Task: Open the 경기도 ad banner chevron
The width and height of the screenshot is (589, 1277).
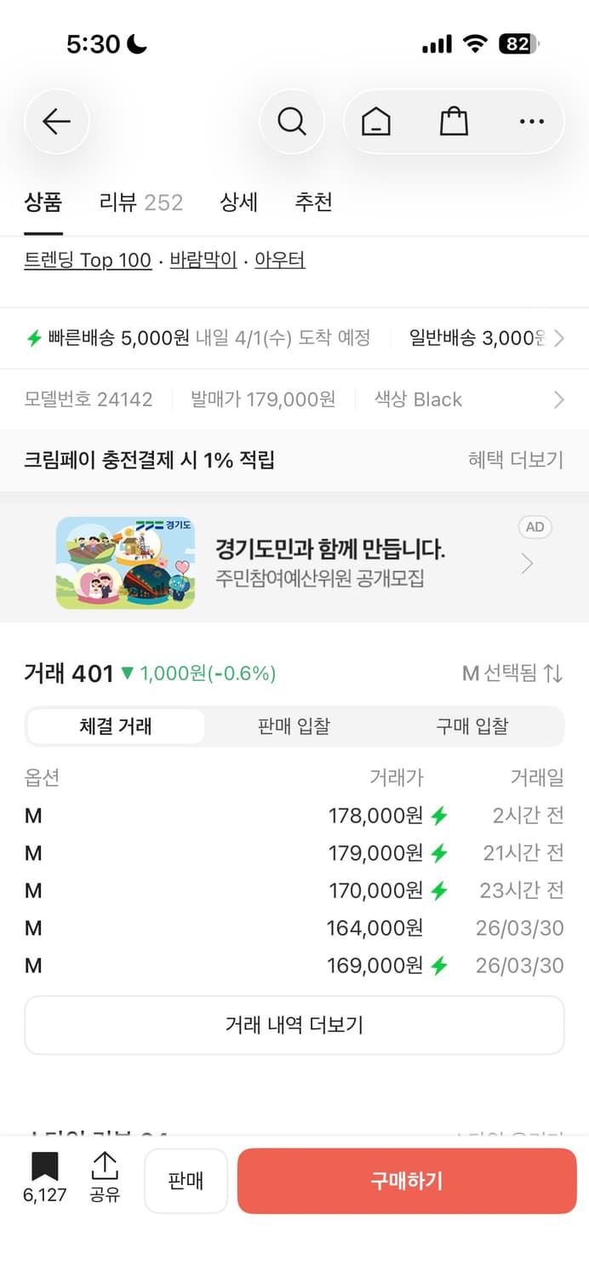Action: point(528,563)
